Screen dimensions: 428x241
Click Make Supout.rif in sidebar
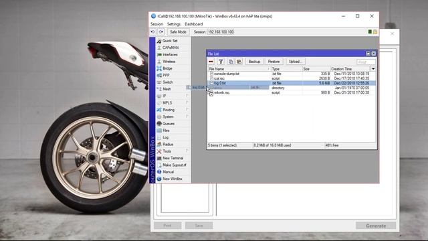point(175,165)
